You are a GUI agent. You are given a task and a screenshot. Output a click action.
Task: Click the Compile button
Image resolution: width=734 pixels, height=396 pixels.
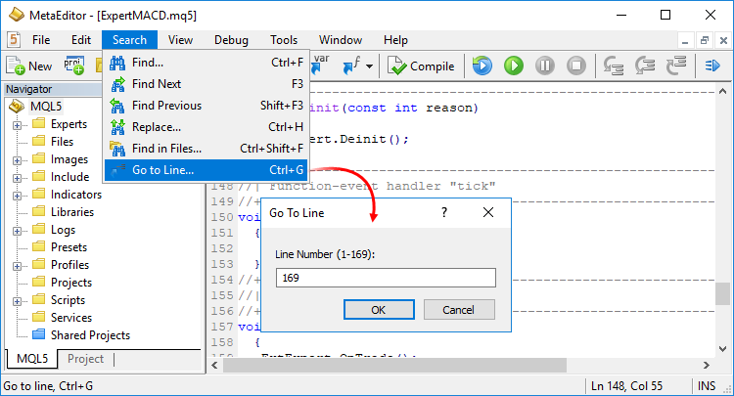(421, 66)
